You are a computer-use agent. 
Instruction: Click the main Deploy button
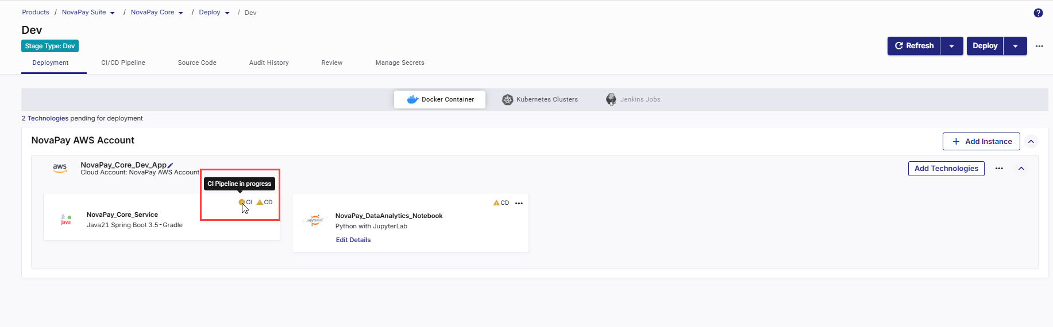click(x=985, y=46)
